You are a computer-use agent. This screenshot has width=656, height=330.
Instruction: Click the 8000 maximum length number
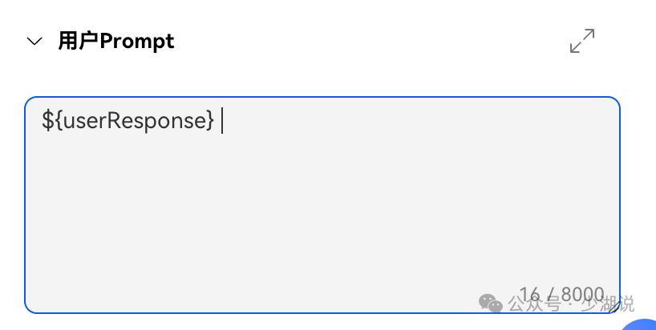coord(583,295)
